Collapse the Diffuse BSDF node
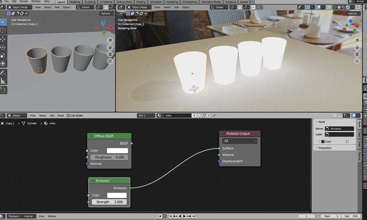The width and height of the screenshot is (367, 220). pyautogui.click(x=91, y=136)
